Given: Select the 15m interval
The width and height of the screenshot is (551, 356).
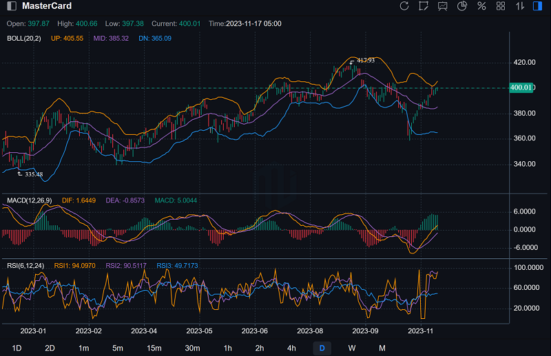Looking at the screenshot, I should click(x=154, y=348).
